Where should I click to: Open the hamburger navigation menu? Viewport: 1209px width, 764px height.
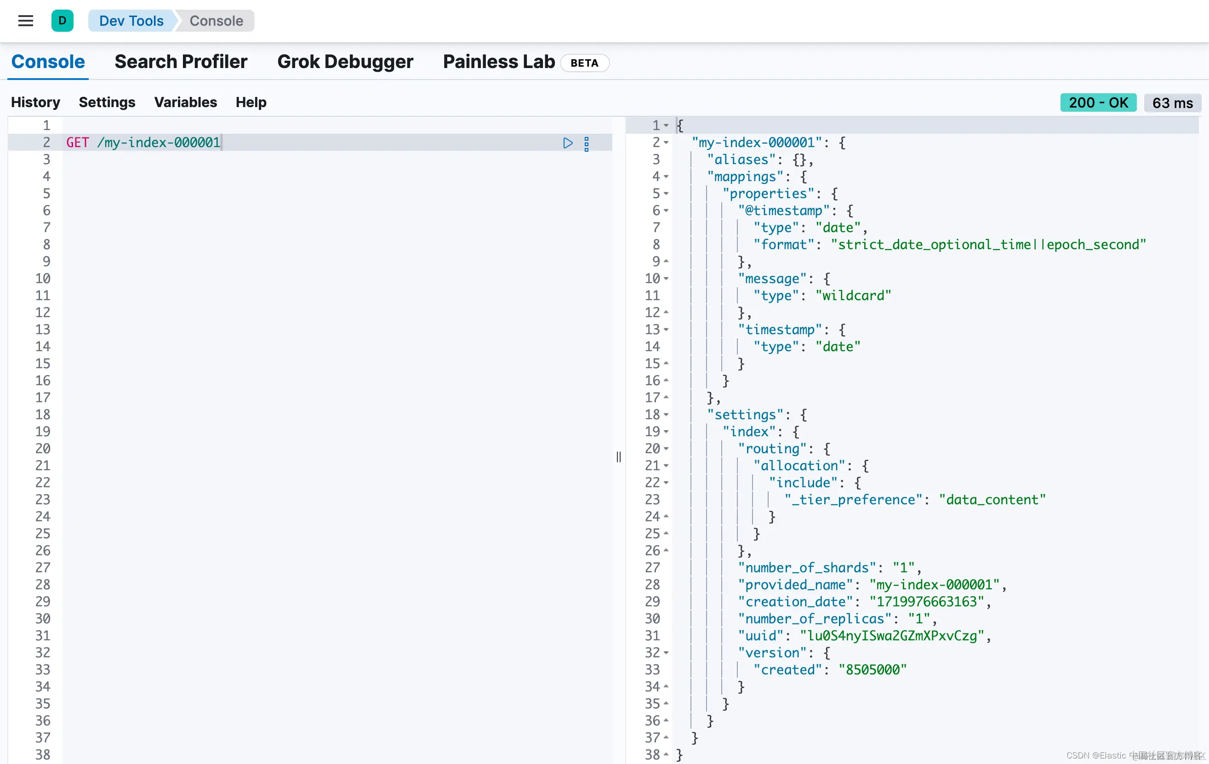(26, 21)
